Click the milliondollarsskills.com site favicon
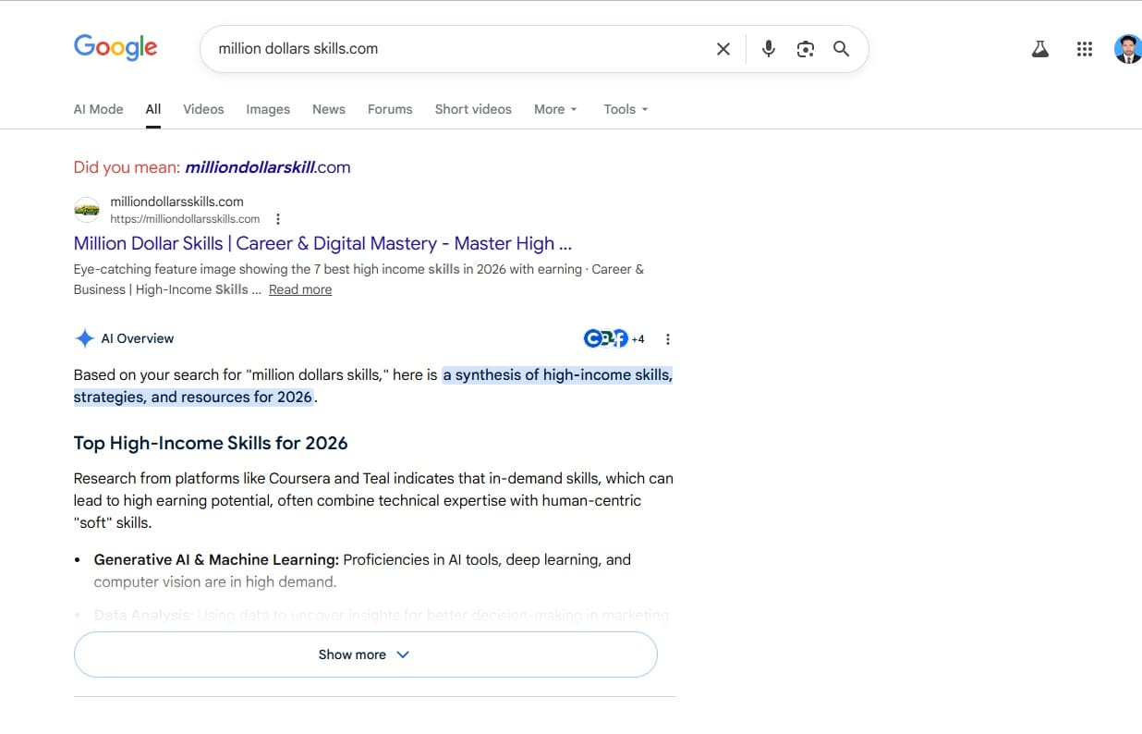The width and height of the screenshot is (1142, 734). [x=87, y=210]
